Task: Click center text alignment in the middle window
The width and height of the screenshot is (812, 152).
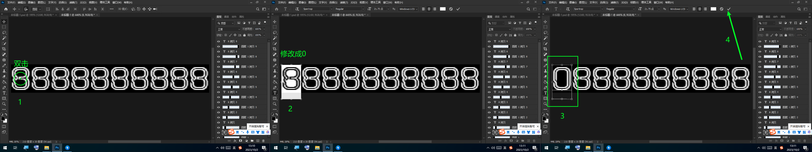Action: click(x=429, y=9)
